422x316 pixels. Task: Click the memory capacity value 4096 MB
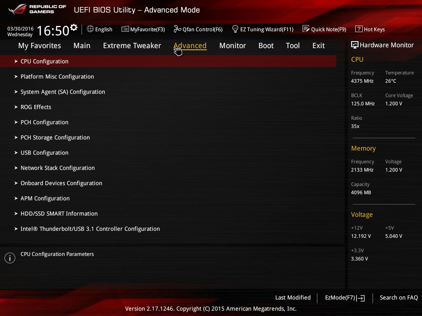361,193
